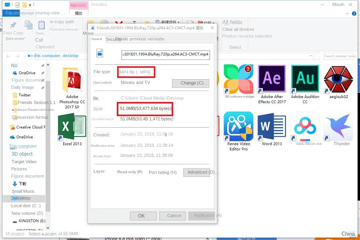Click the ribbon Copy icon
The image size is (360, 240).
click(28, 25)
